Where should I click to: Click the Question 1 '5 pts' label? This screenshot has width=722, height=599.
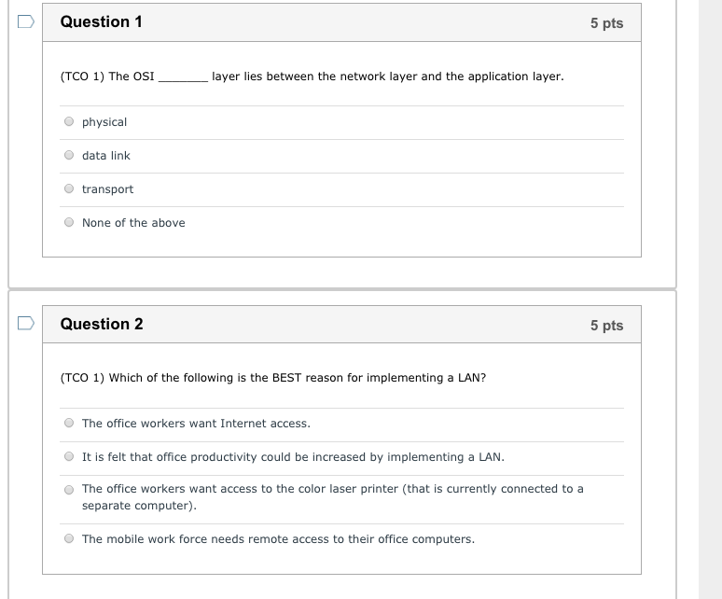point(607,23)
